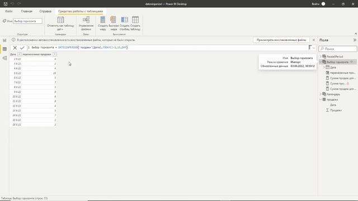Screen dimensions: 358x201
Task: Click the calendar icon of Дата hierarchy
Action: click(x=327, y=67)
